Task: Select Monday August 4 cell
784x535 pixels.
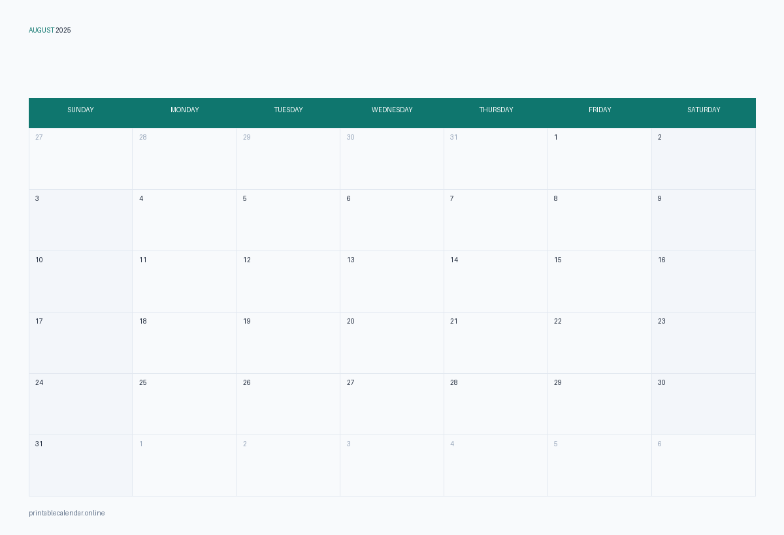Action: tap(185, 221)
